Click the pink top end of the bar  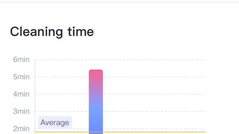[x=96, y=74]
